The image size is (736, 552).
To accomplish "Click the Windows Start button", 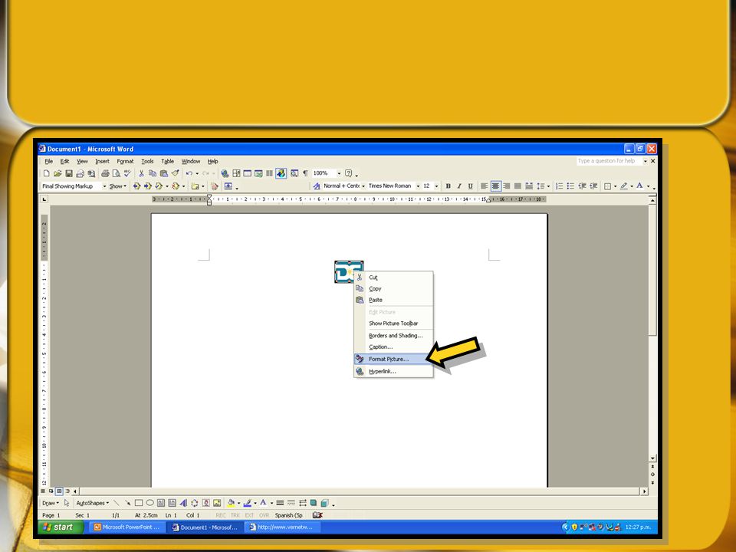I will (x=61, y=527).
